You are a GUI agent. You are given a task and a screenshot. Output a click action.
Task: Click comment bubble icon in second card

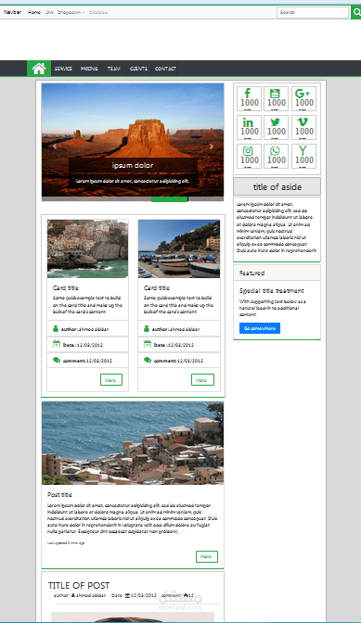pyautogui.click(x=148, y=360)
